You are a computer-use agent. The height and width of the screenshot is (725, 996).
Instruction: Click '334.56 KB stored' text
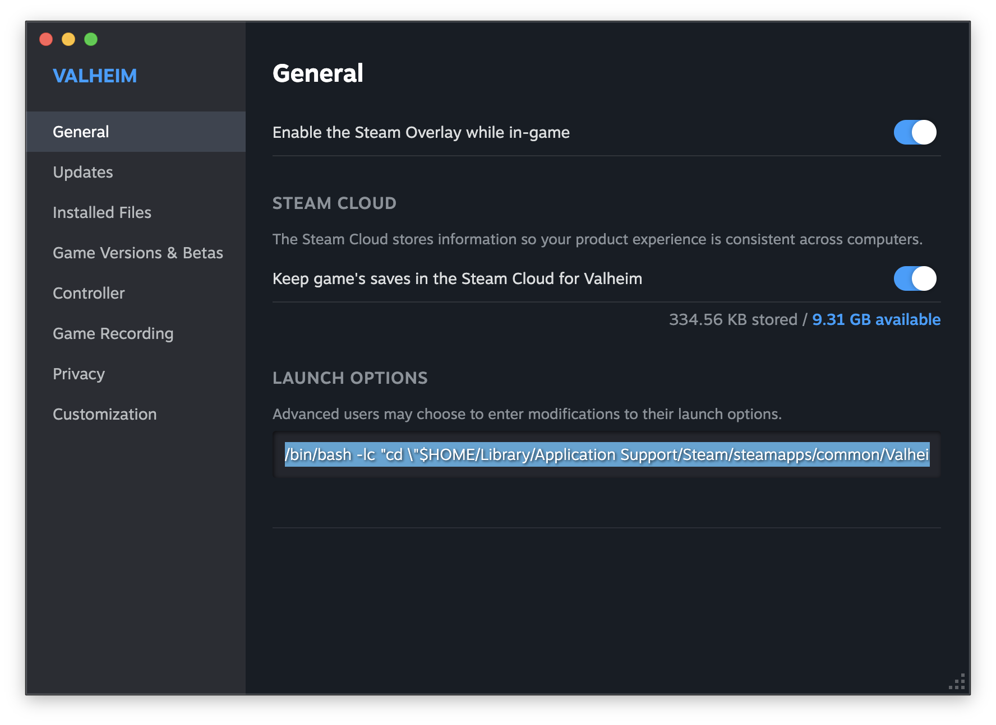pos(733,319)
